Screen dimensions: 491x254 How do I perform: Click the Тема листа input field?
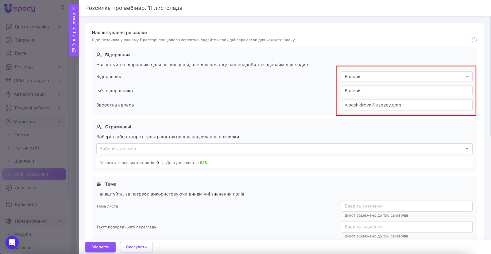pos(406,206)
